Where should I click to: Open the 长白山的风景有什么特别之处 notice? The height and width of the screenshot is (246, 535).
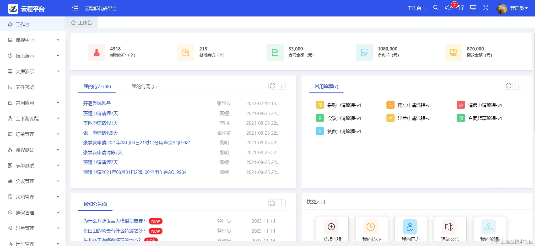[x=115, y=231]
